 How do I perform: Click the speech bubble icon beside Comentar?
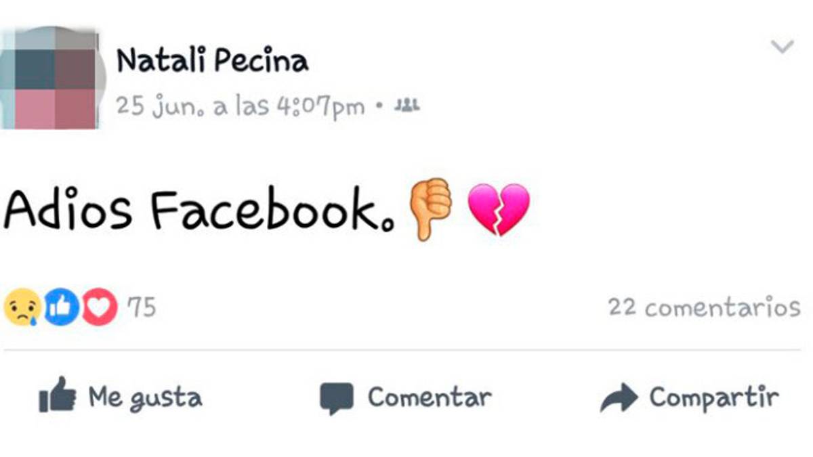pos(337,398)
